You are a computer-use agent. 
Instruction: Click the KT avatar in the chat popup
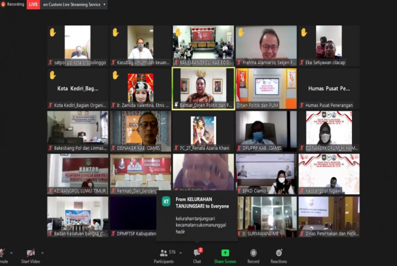166,201
